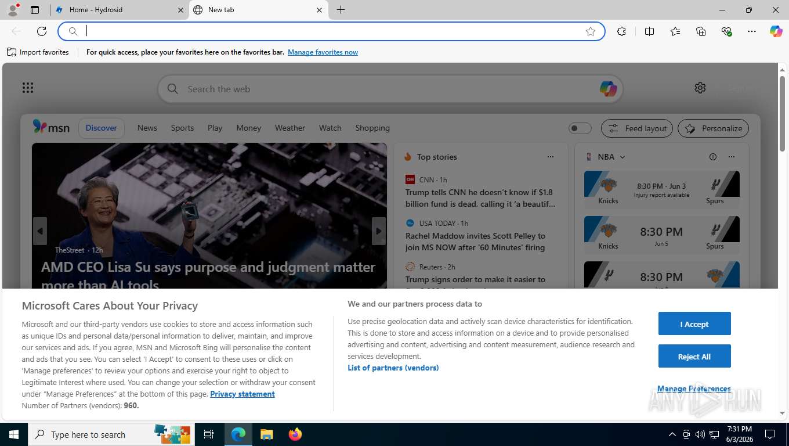The width and height of the screenshot is (789, 446).
Task: Go to previous carousel story arrow
Action: point(40,231)
